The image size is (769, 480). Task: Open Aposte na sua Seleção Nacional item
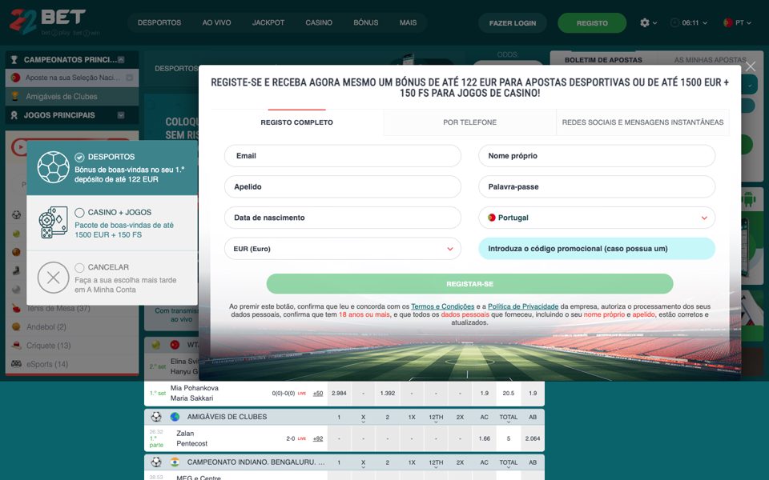coord(72,78)
